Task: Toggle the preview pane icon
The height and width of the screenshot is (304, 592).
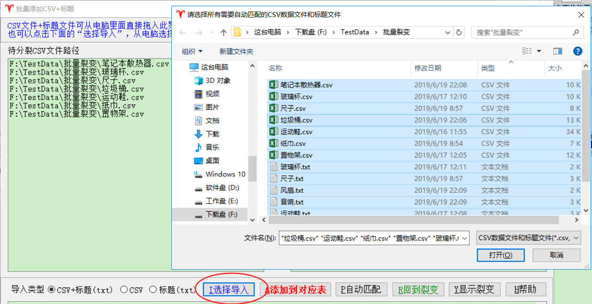Action: click(x=557, y=51)
